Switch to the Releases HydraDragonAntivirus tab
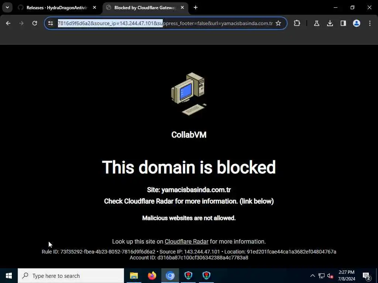The image size is (378, 283). pyautogui.click(x=57, y=8)
